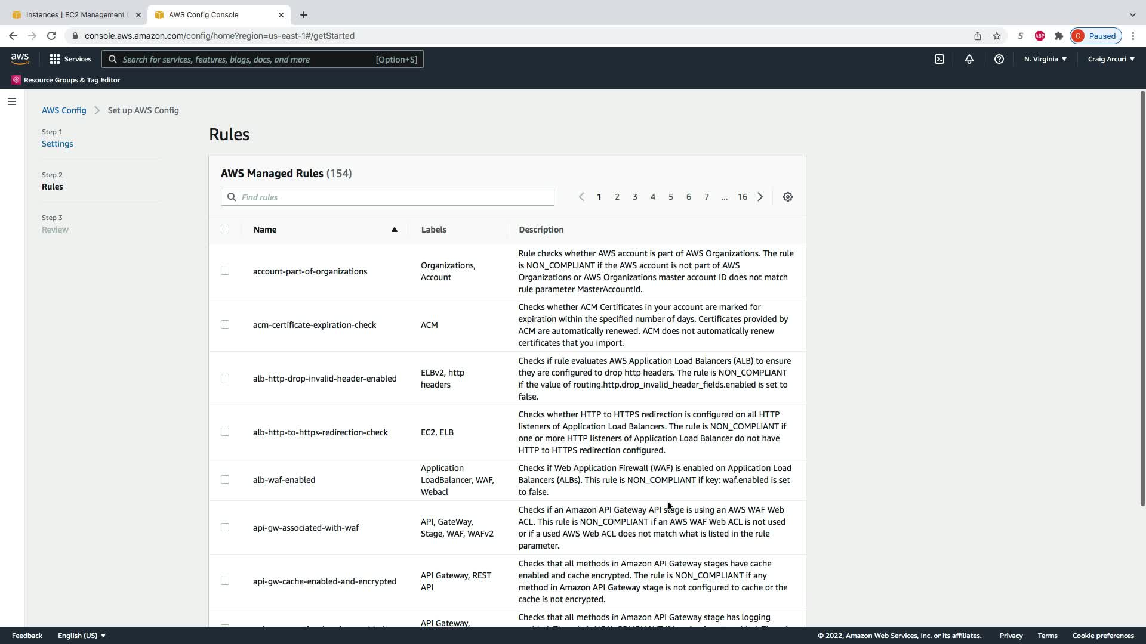Click the Find rules search field
Viewport: 1146px width, 644px height.
pyautogui.click(x=394, y=197)
